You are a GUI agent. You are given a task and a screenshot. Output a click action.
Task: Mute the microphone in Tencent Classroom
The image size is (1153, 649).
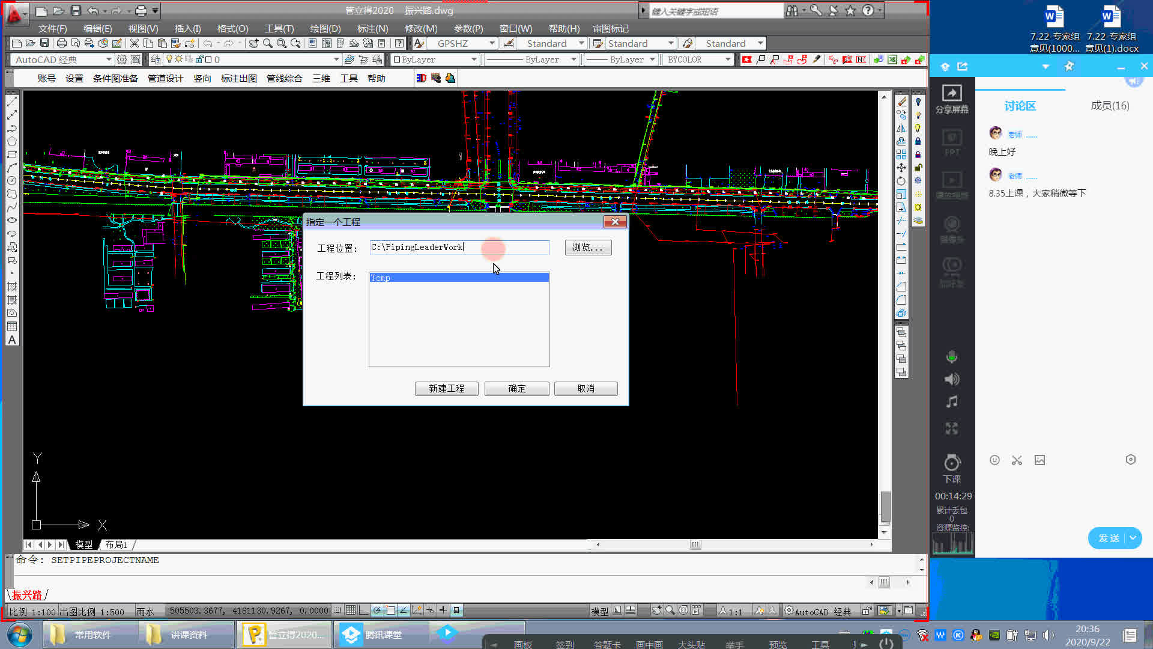click(952, 357)
